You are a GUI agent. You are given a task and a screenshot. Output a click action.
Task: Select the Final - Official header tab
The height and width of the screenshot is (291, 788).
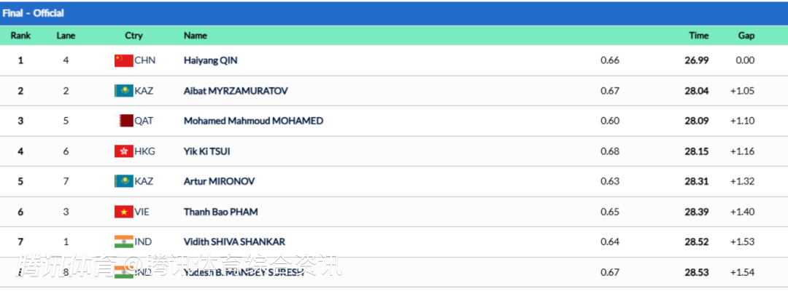pos(33,13)
